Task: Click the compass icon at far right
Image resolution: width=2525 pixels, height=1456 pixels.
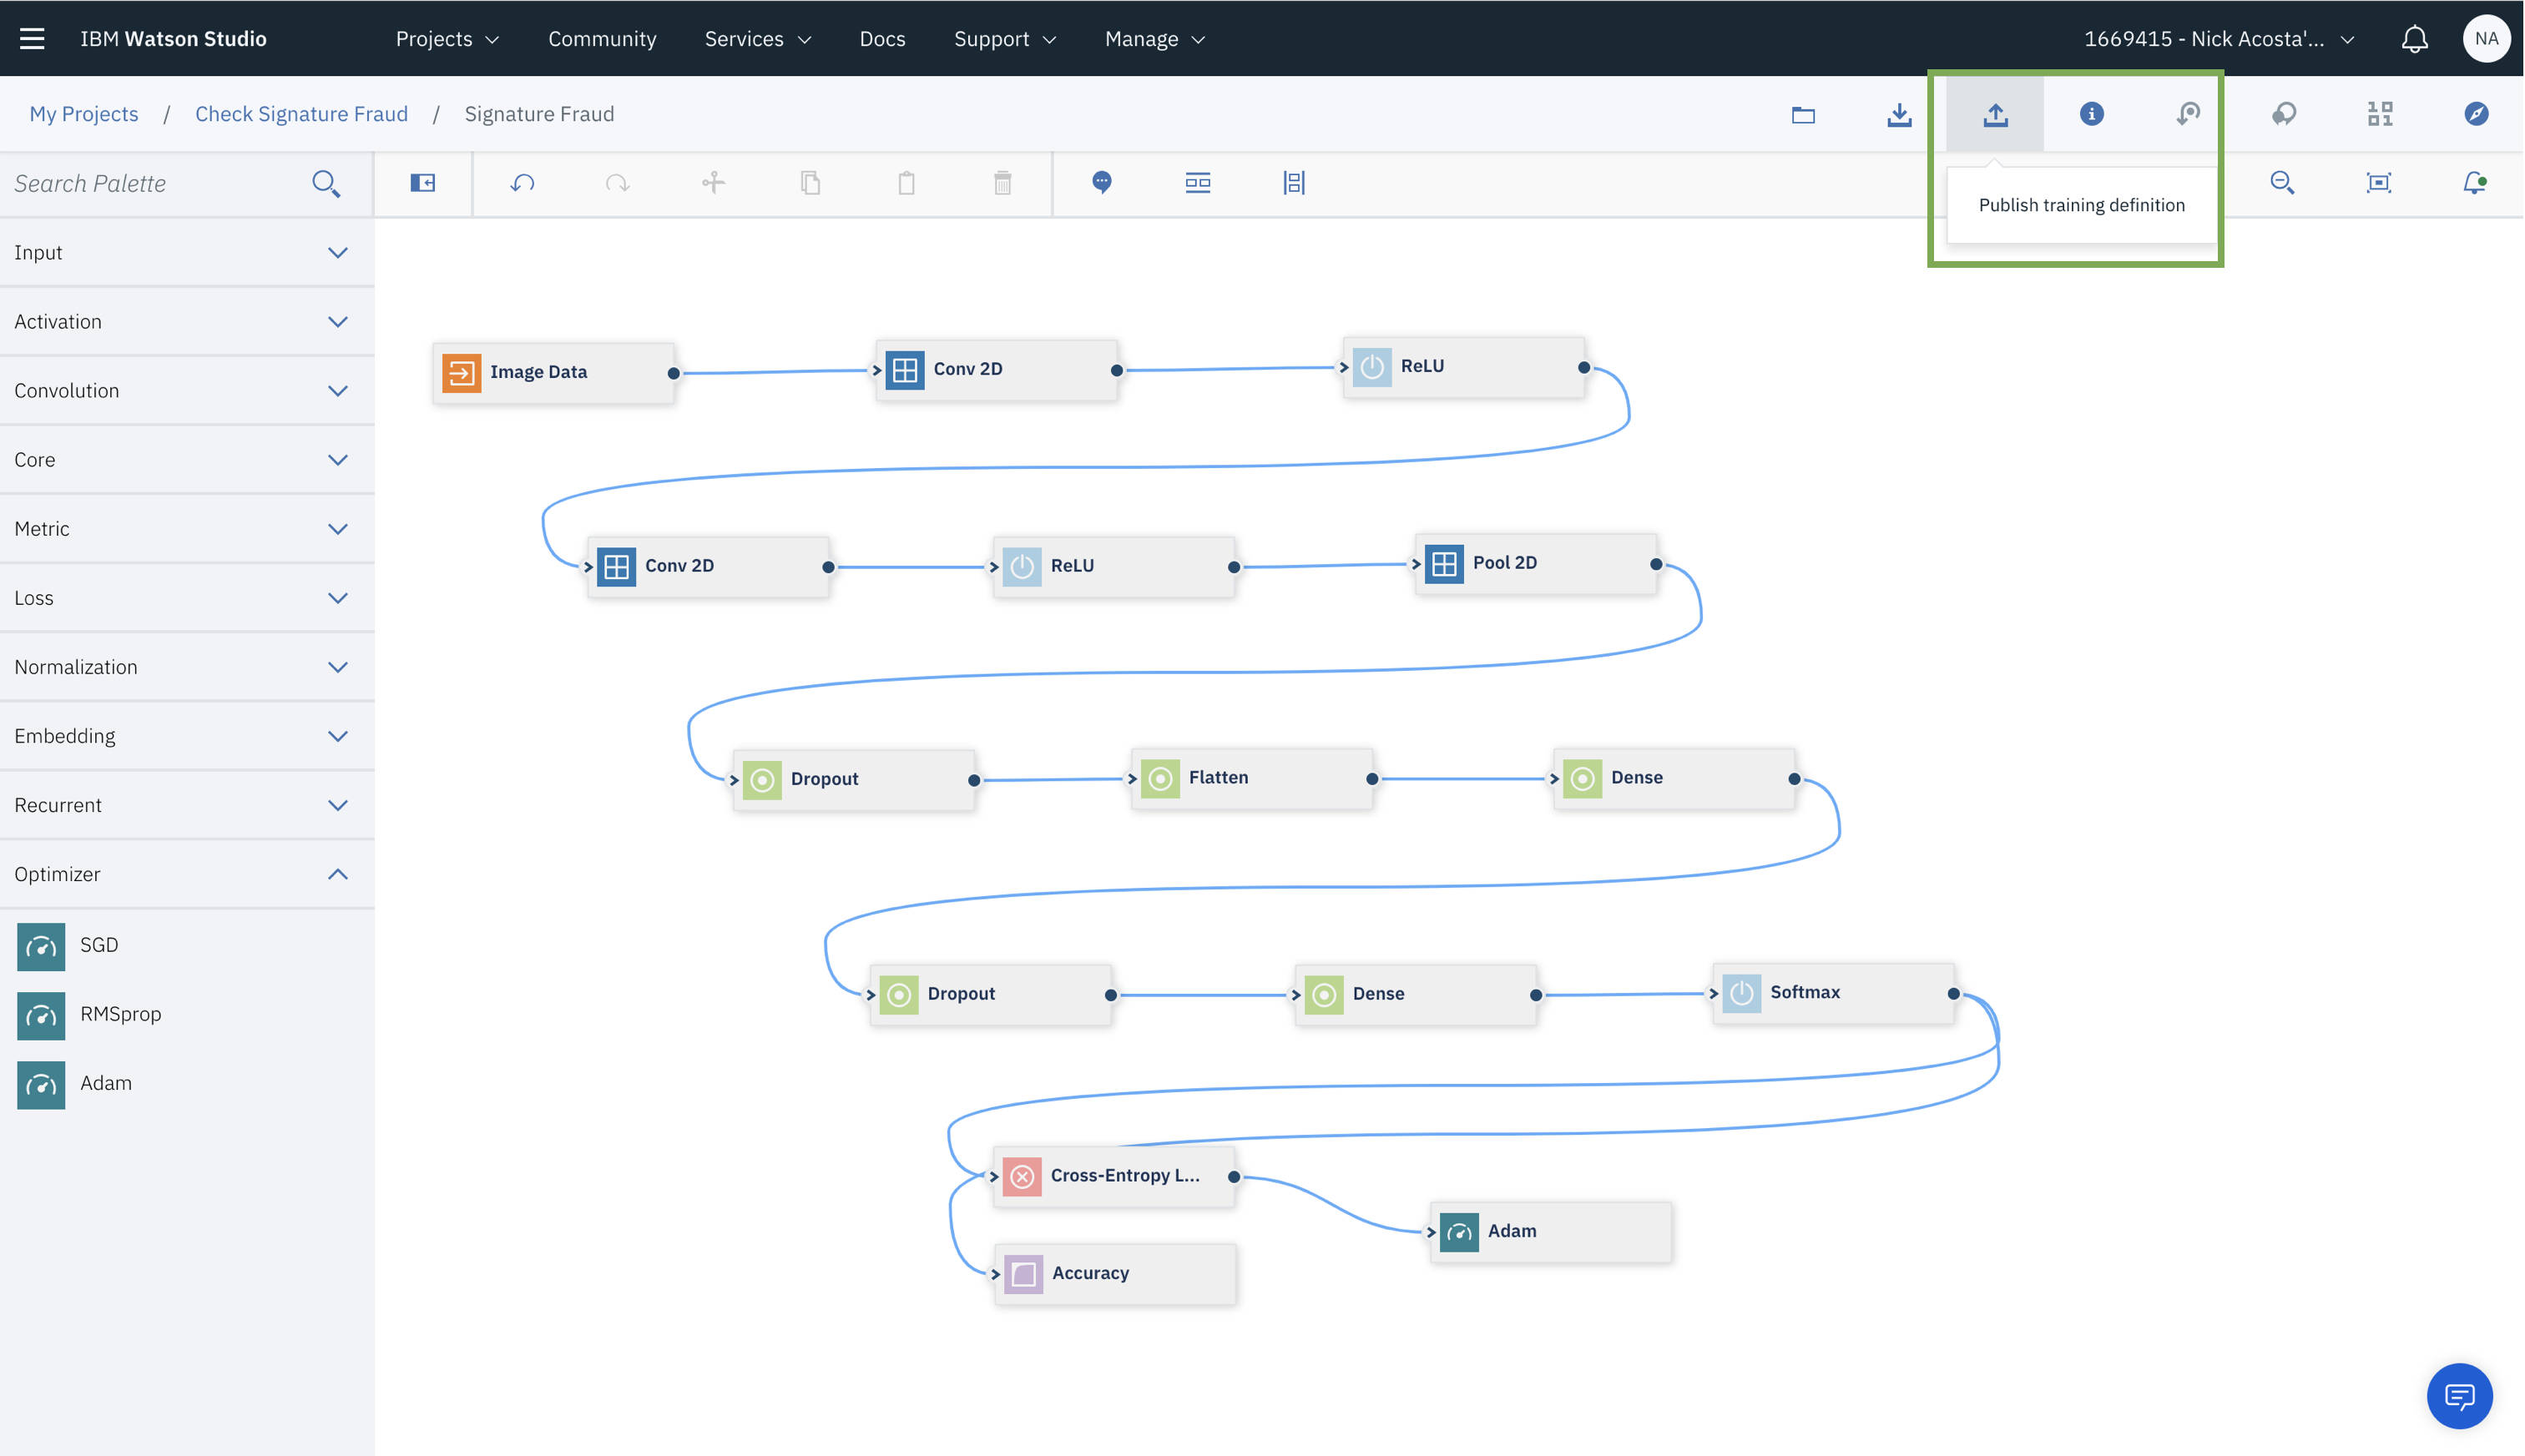Action: coord(2476,114)
